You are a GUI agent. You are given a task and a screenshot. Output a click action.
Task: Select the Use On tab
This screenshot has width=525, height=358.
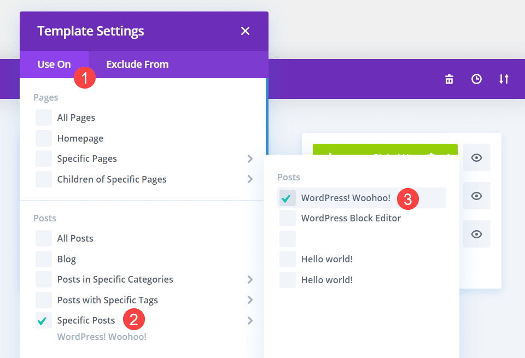54,64
